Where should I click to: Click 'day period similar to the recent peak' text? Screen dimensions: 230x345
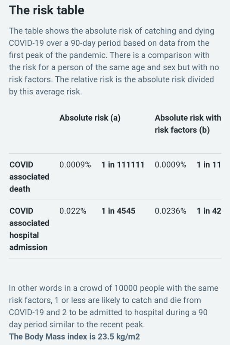(x=77, y=325)
